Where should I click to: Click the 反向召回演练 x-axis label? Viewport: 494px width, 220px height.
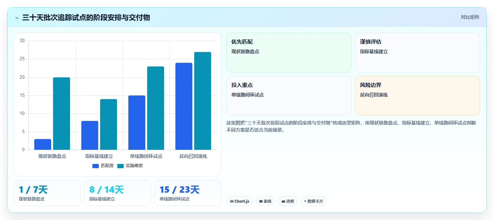pos(193,156)
